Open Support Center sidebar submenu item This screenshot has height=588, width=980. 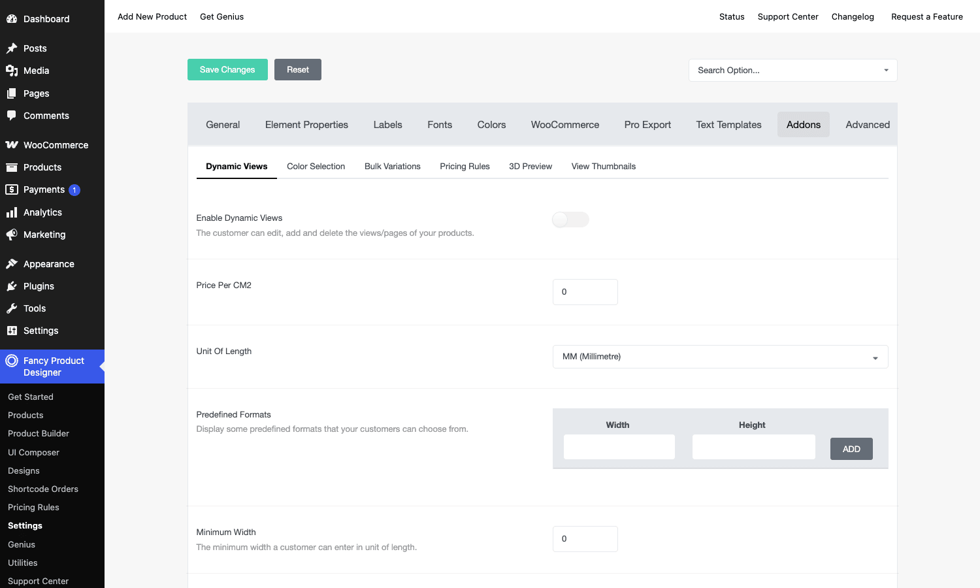38,581
